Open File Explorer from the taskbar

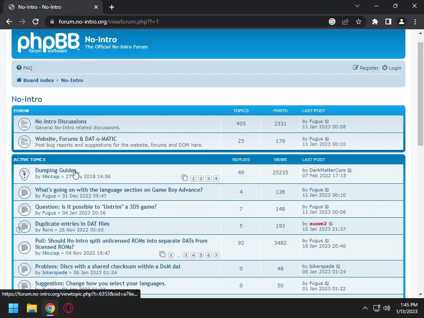[31, 308]
